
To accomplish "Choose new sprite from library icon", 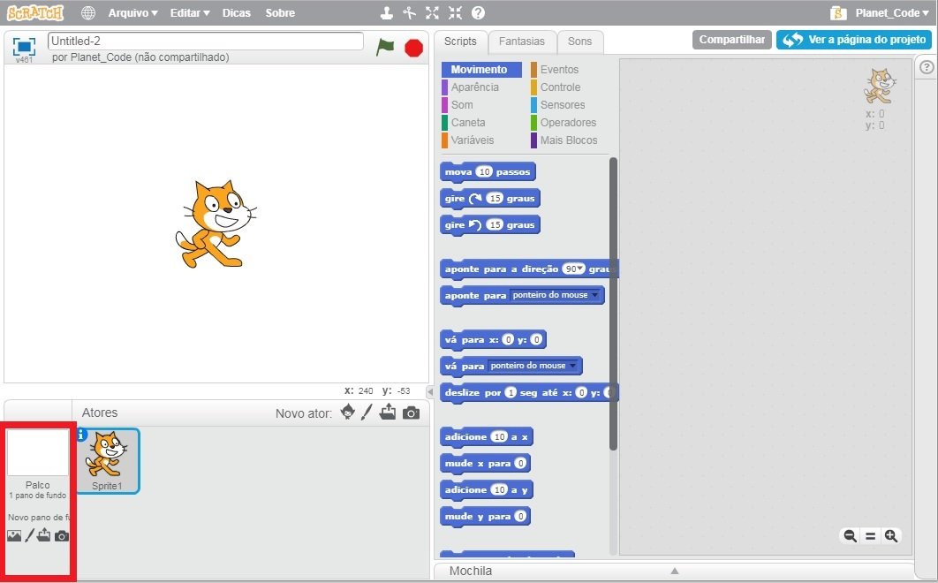I will (348, 413).
